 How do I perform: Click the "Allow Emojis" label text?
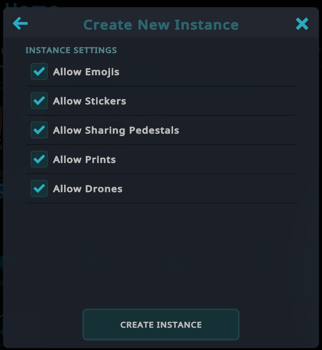[86, 72]
